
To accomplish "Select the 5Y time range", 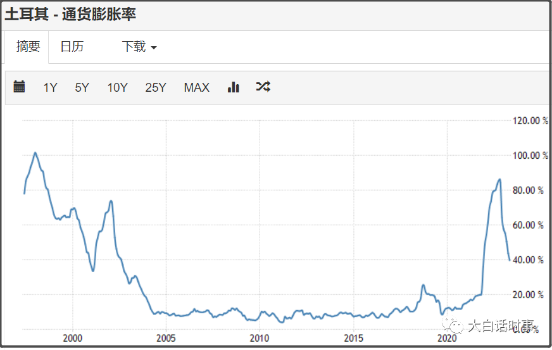I will (x=82, y=87).
